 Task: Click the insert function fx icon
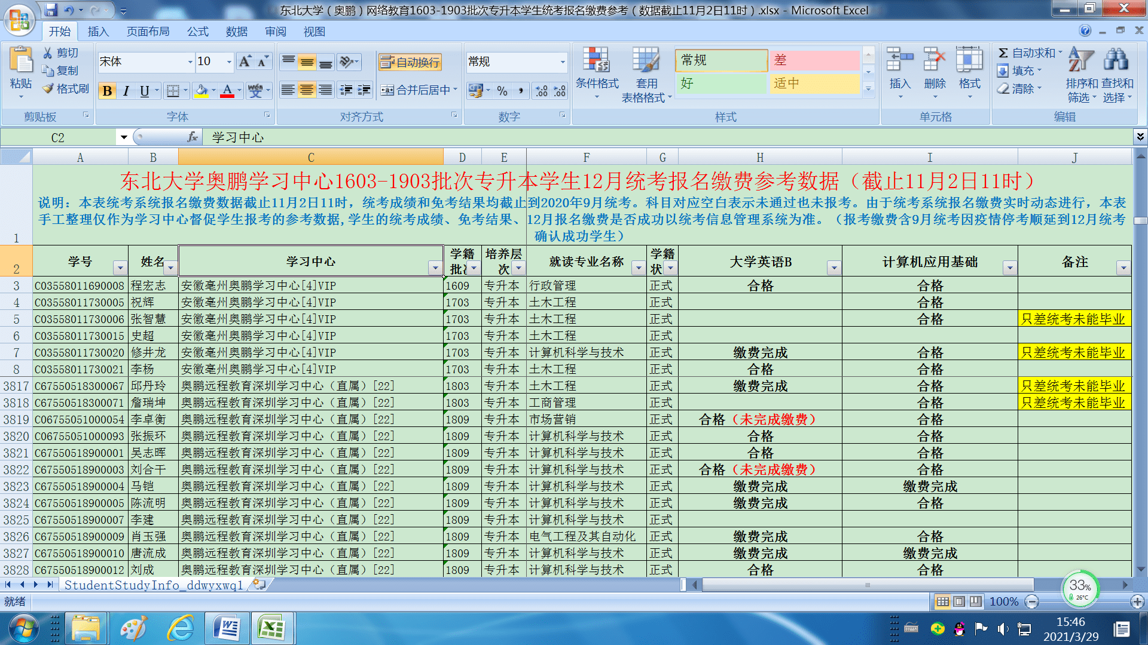tap(193, 137)
